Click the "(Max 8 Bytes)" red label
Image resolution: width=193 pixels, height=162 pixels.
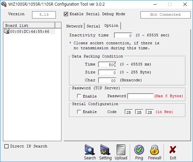coord(169,96)
